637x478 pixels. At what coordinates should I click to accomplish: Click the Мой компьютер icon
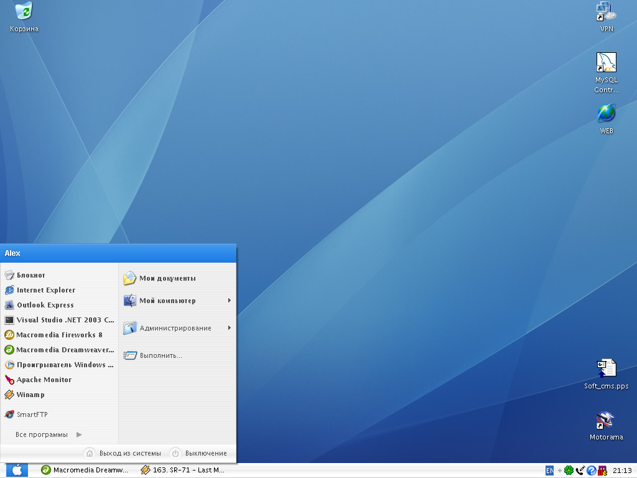click(x=129, y=301)
